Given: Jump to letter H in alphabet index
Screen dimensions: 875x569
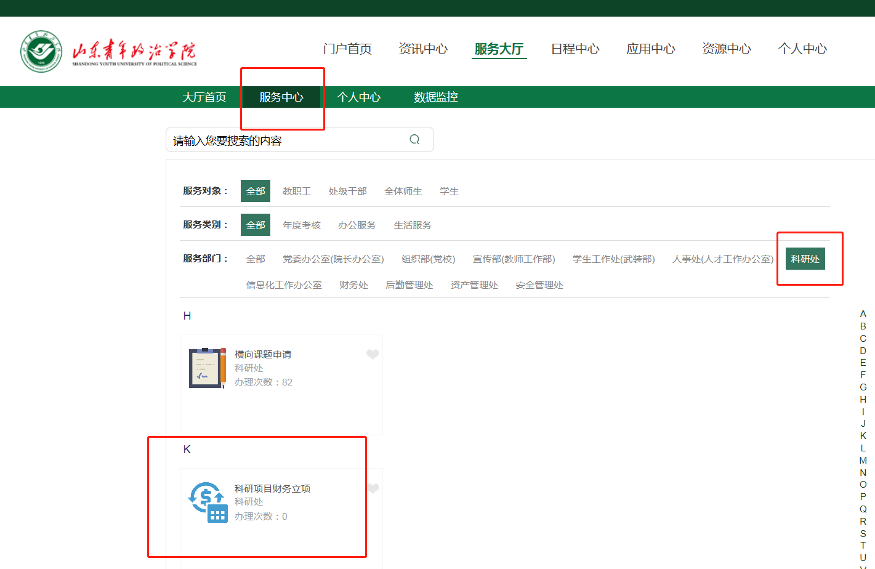Looking at the screenshot, I should point(863,400).
